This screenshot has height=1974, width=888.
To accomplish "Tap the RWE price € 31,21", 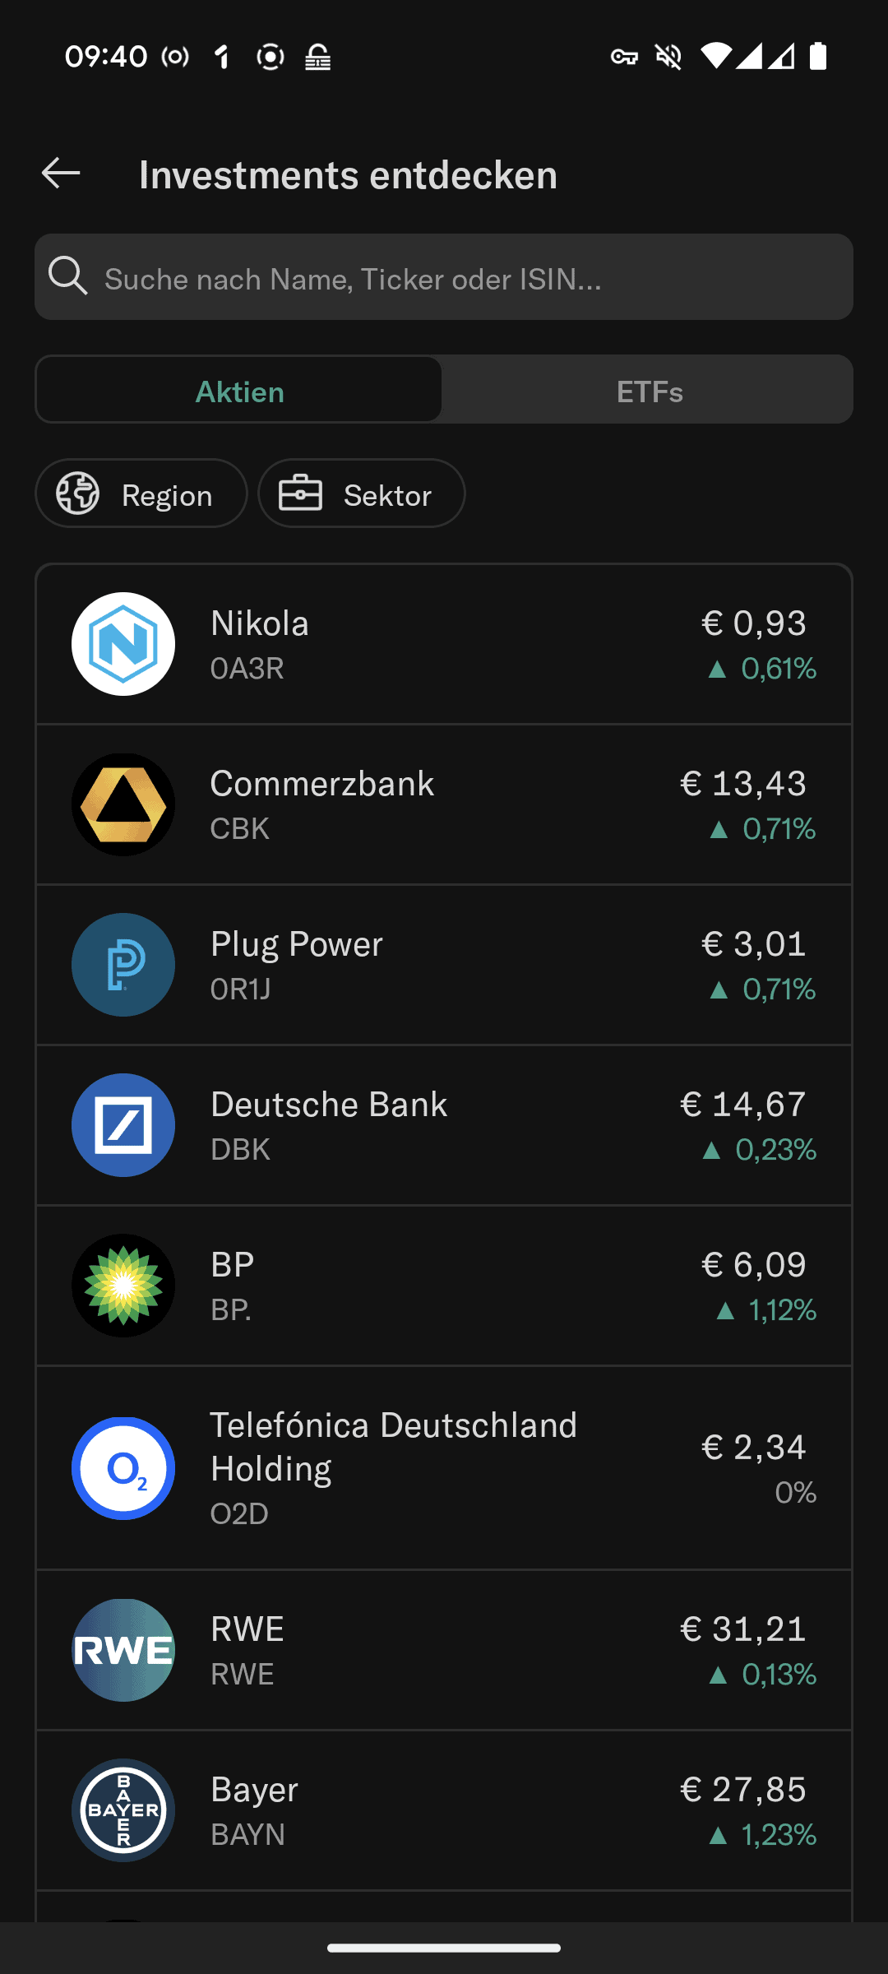I will 743,1629.
